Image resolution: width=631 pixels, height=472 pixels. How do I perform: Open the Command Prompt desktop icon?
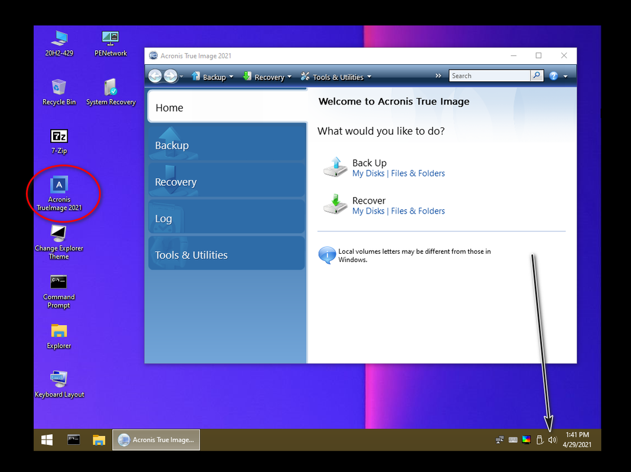pos(59,291)
